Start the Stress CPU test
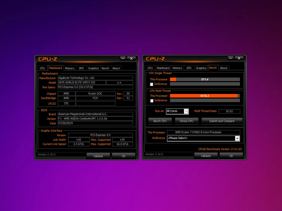Image resolution: width=282 pixels, height=211 pixels. coord(187,121)
